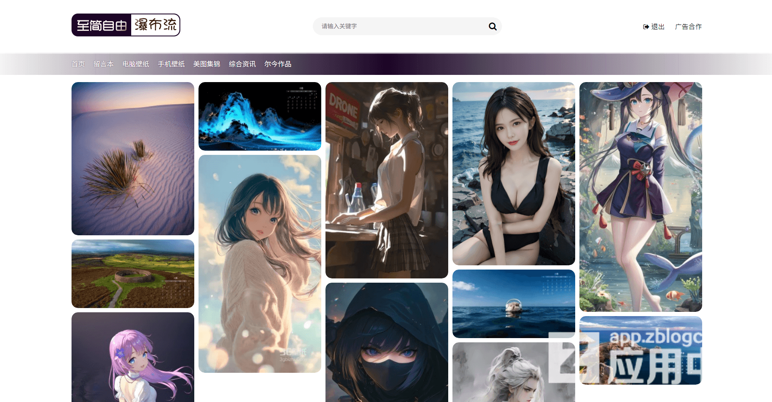Open the 广告合作 link
The image size is (772, 402).
click(x=688, y=27)
